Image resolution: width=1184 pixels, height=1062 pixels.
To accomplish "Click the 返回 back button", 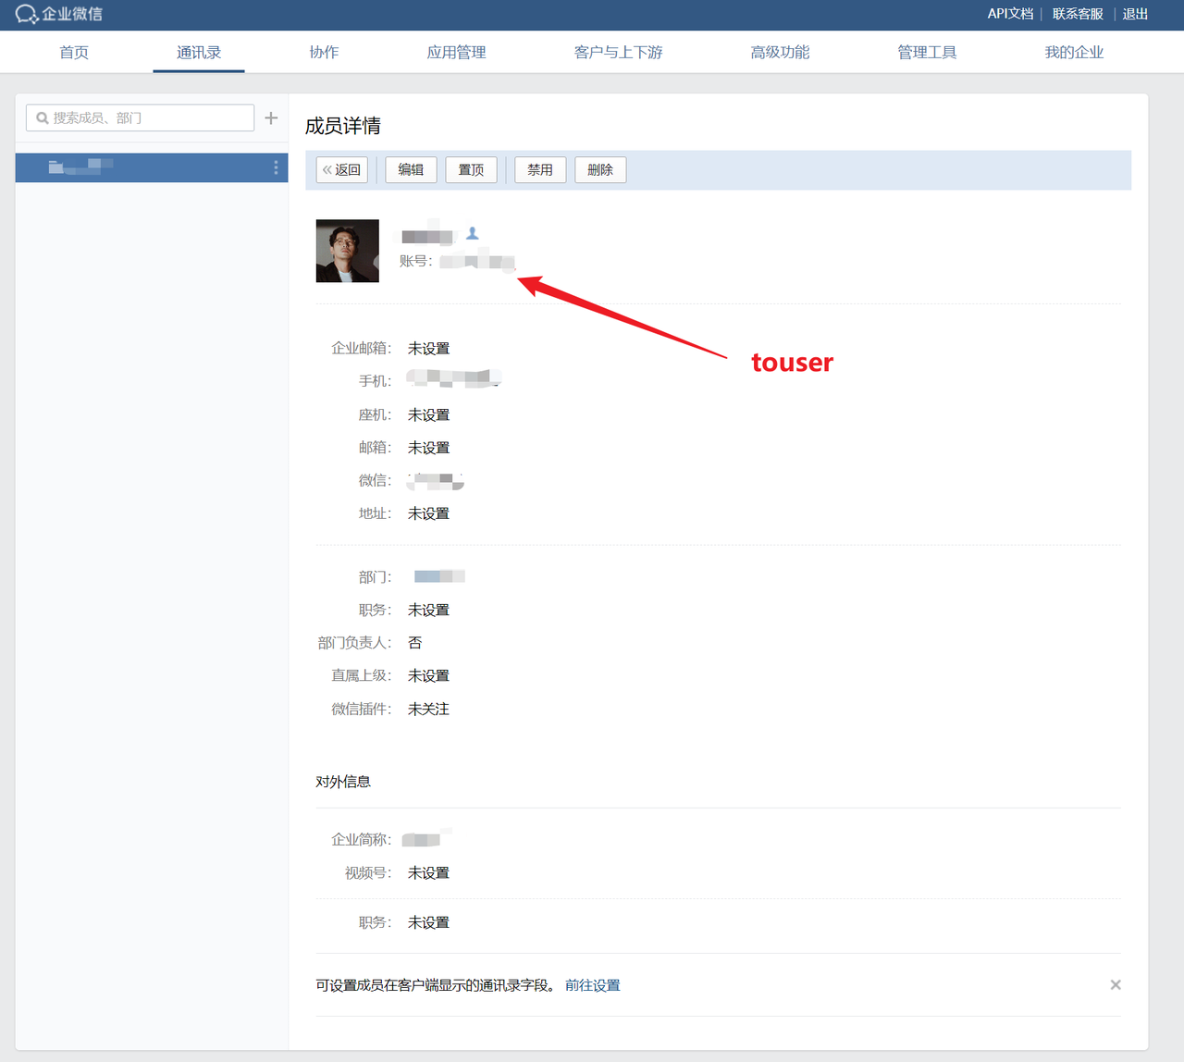I will 342,169.
